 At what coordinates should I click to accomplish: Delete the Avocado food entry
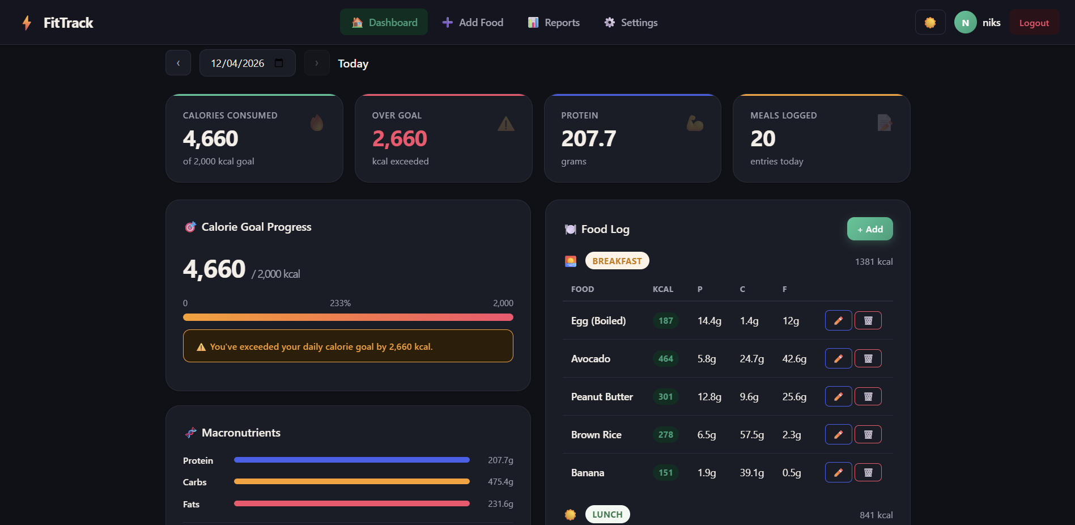tap(868, 358)
